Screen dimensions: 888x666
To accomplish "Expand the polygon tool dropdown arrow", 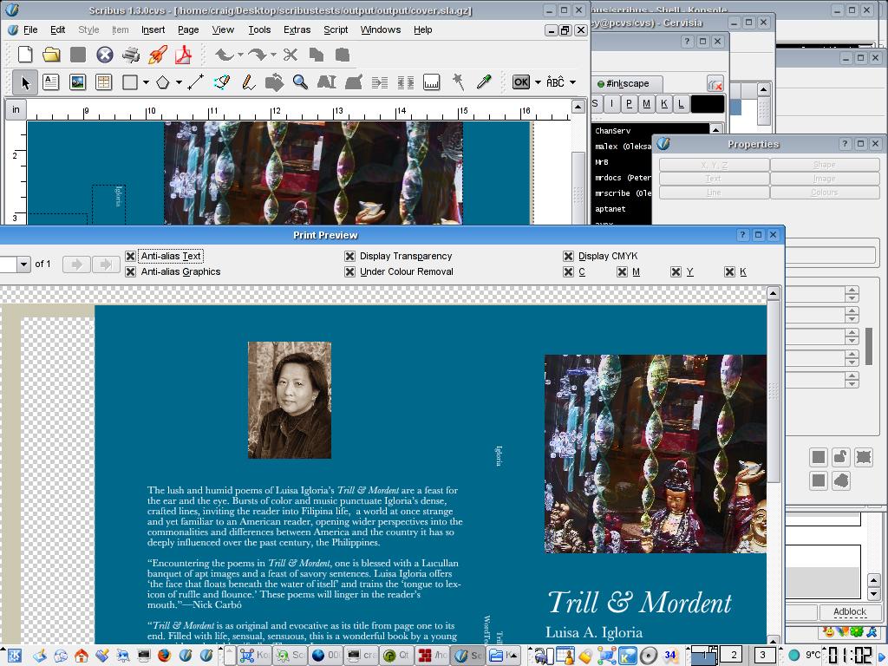I will tap(179, 82).
